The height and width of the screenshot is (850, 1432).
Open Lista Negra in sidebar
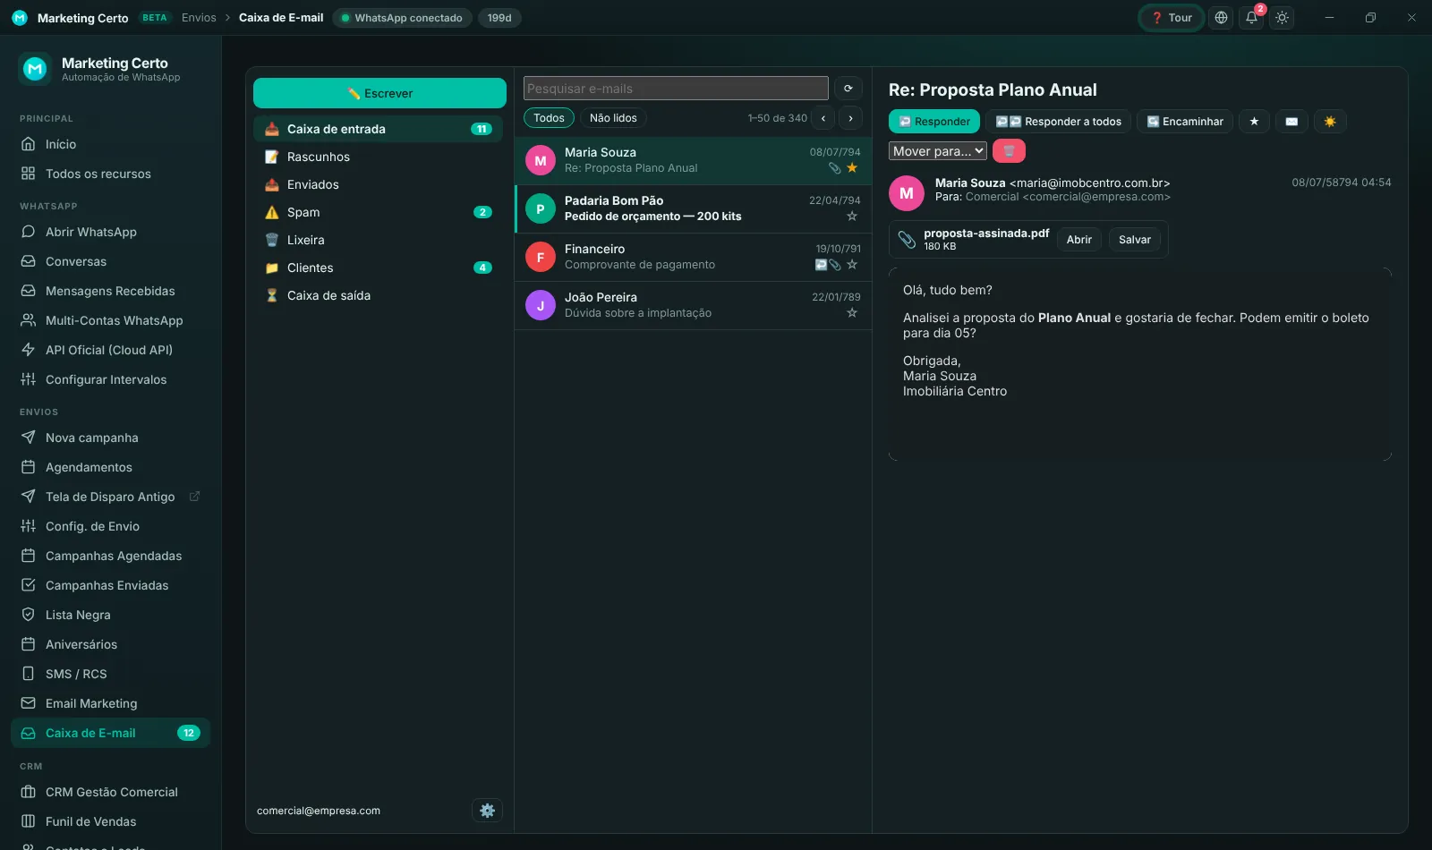pyautogui.click(x=110, y=615)
